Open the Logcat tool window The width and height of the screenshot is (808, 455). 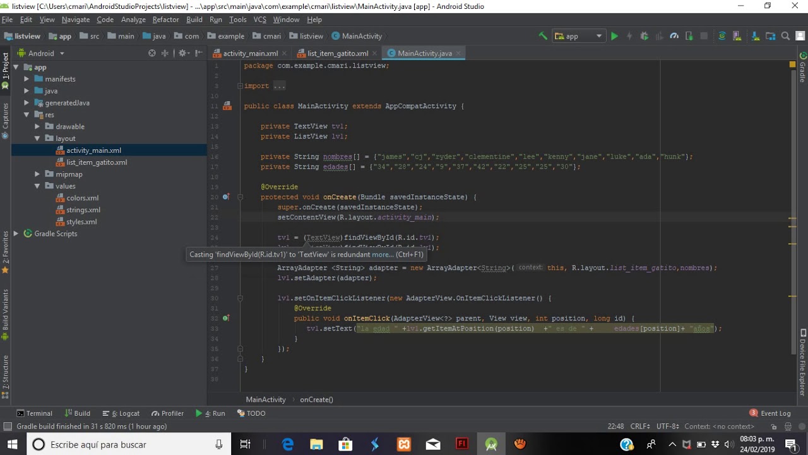(121, 413)
